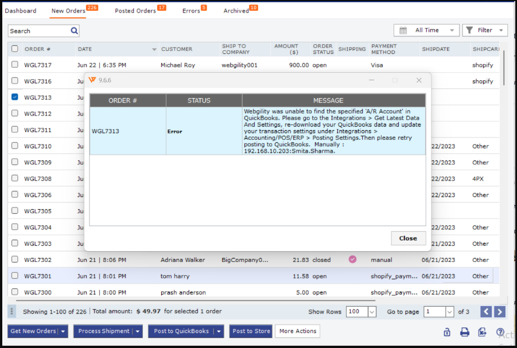517x348 pixels.
Task: Open the Errors tab
Action: 191,11
